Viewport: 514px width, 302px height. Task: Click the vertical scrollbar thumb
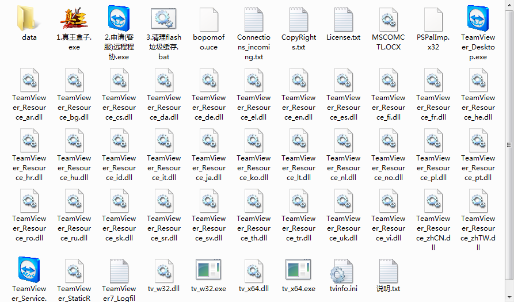(x=509, y=145)
